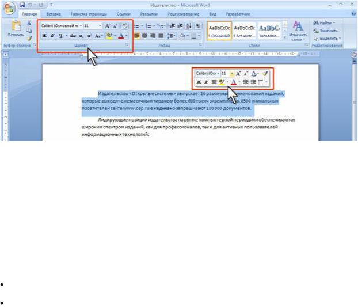Switch to the Вставка ribbon tab

54,14
